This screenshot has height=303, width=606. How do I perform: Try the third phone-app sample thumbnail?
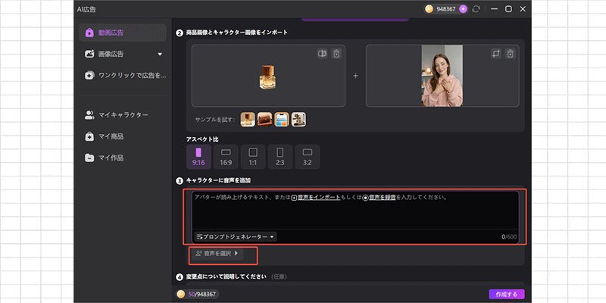click(282, 120)
